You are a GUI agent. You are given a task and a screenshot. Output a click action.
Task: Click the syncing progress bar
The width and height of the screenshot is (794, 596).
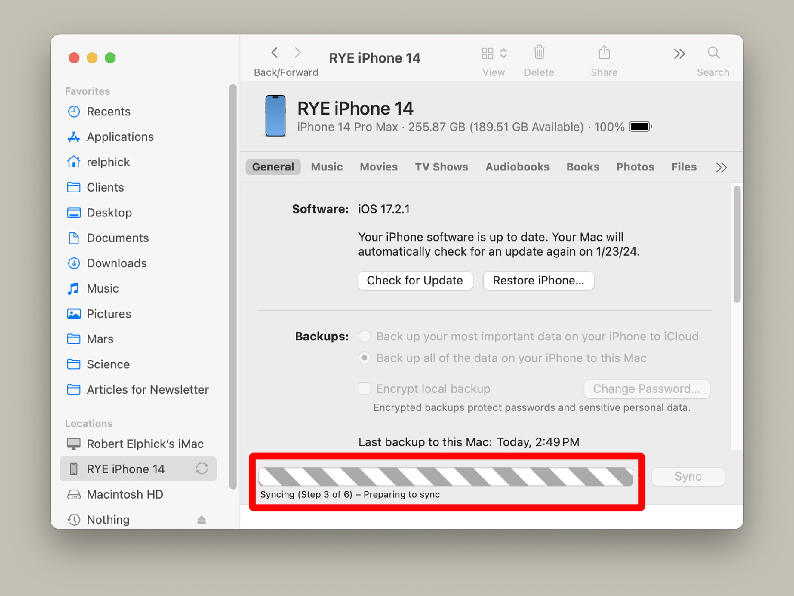click(446, 477)
